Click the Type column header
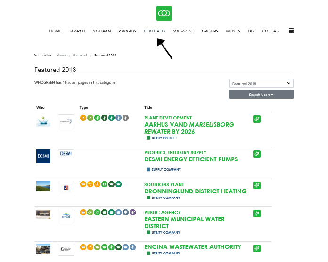This screenshot has width=328, height=262. pos(84,107)
